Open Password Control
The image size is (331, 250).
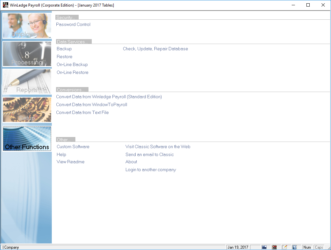pyautogui.click(x=73, y=25)
